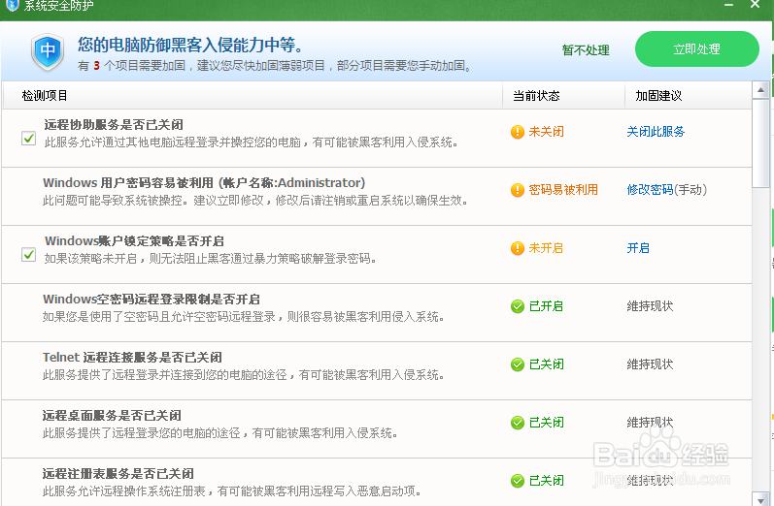Click the window title 系统安全防护
The image size is (774, 506).
coord(58,6)
